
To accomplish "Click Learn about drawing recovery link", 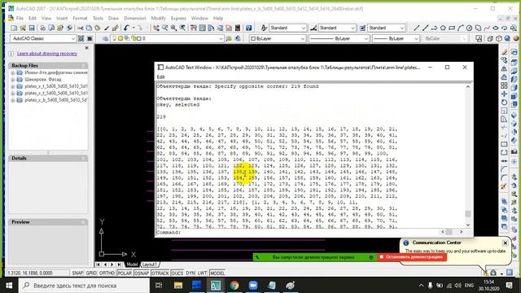I will click(47, 54).
